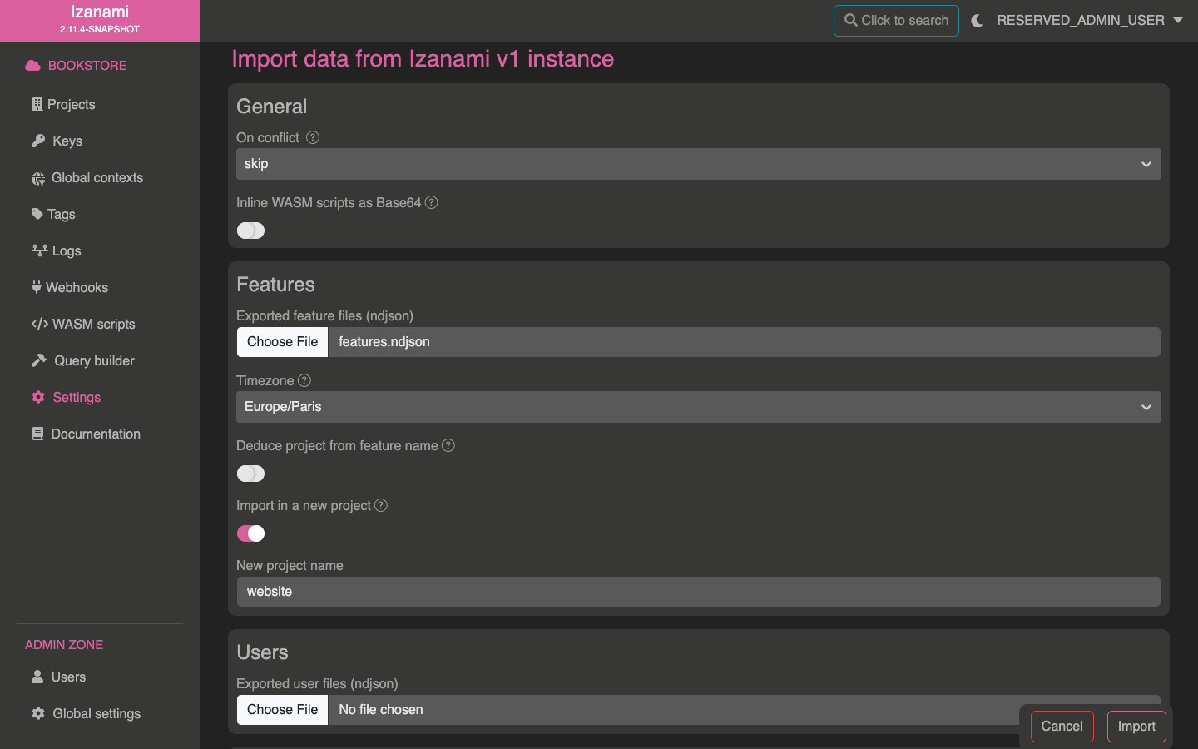Screen dimensions: 1198x749
Task: Click the New project name field
Action: pyautogui.click(x=697, y=592)
